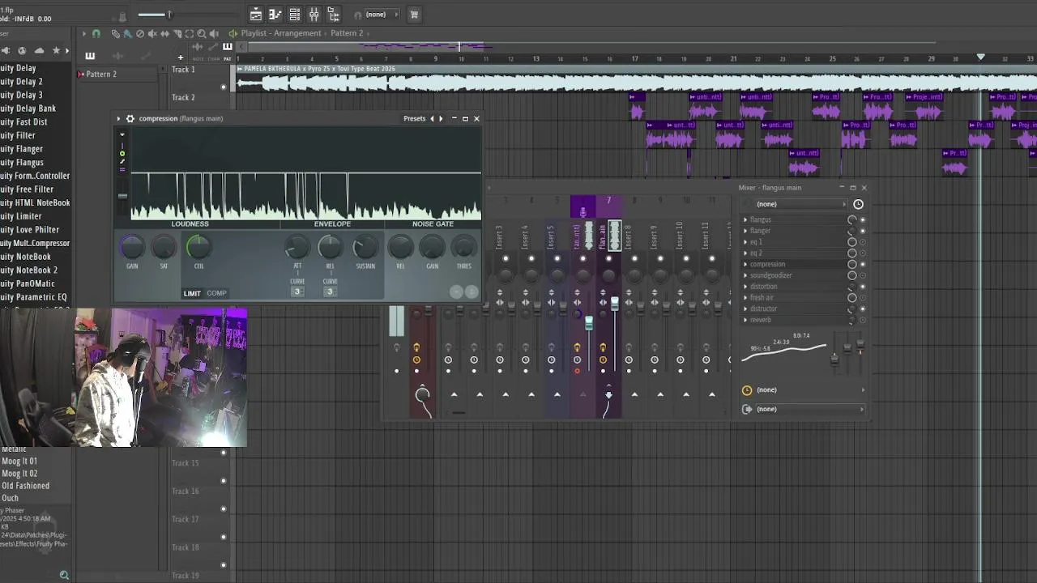This screenshot has height=583, width=1037.
Task: Click the clock latency icon in mixer input row
Action: coord(858,204)
